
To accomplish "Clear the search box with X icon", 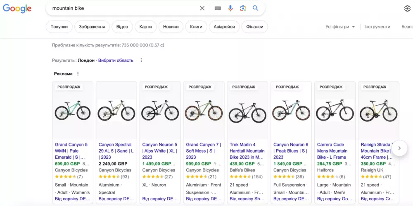I will coord(202,8).
